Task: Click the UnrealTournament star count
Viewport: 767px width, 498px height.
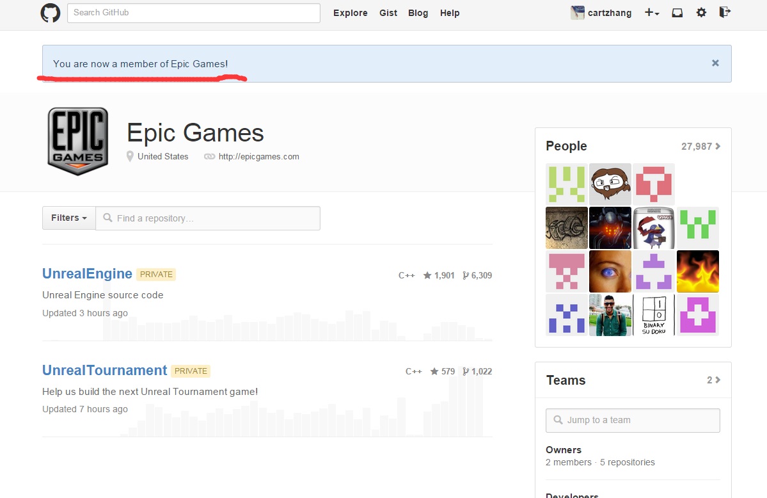Action: click(443, 371)
